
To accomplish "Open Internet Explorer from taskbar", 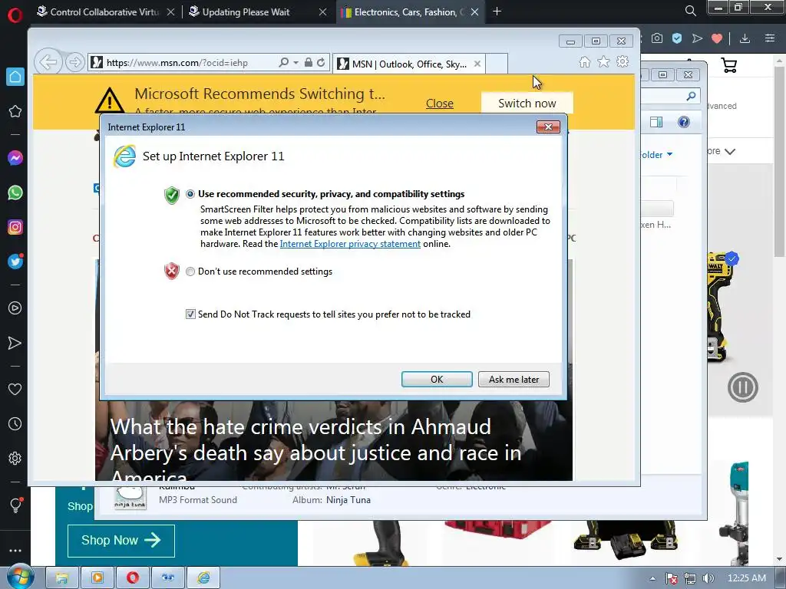I will point(203,578).
